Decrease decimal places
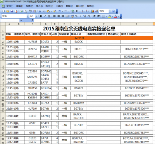155x144 pixels. pyautogui.click(x=89, y=16)
